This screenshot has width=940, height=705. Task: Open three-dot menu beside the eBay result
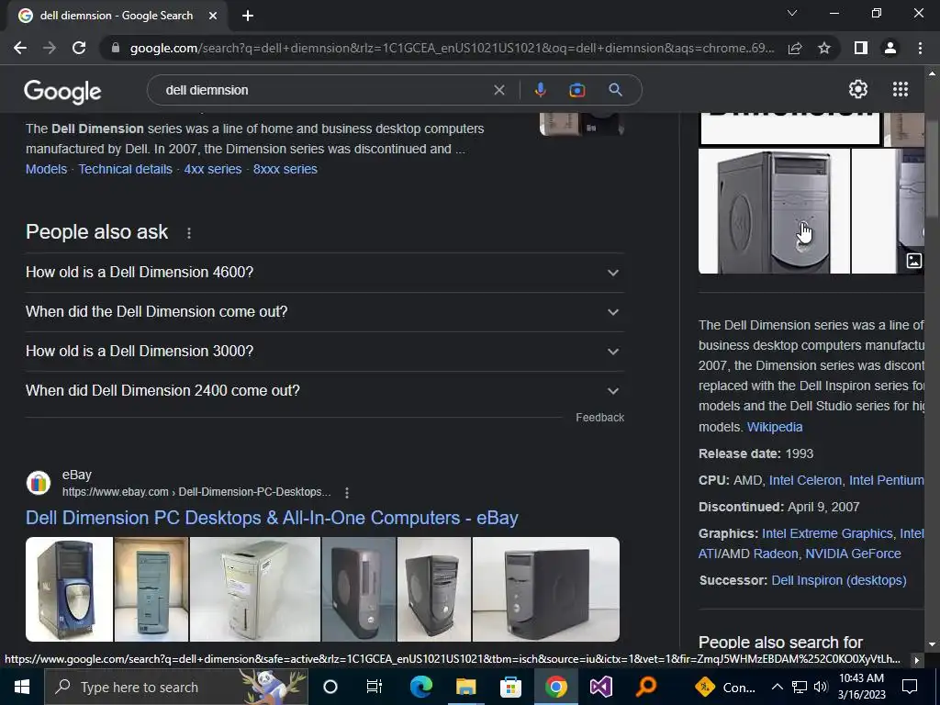coord(346,492)
